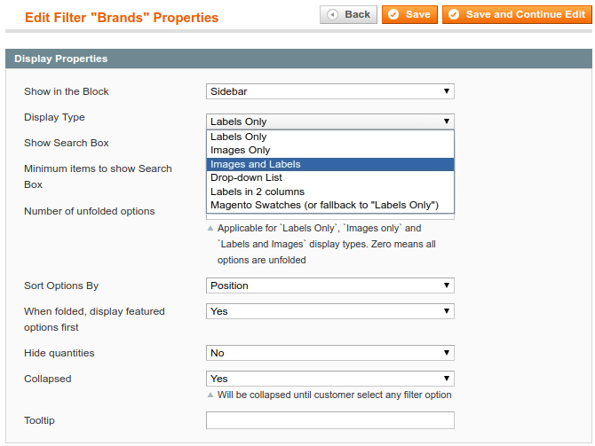Pick Drop-down List option
The width and height of the screenshot is (595, 446).
click(247, 178)
